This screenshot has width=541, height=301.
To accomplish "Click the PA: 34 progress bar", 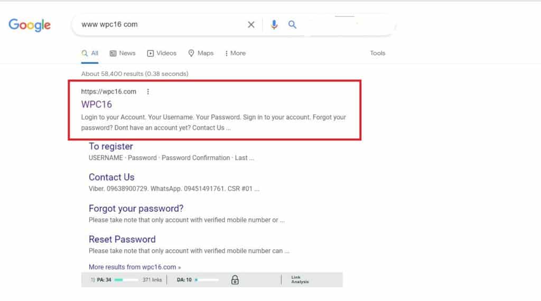I will click(126, 280).
